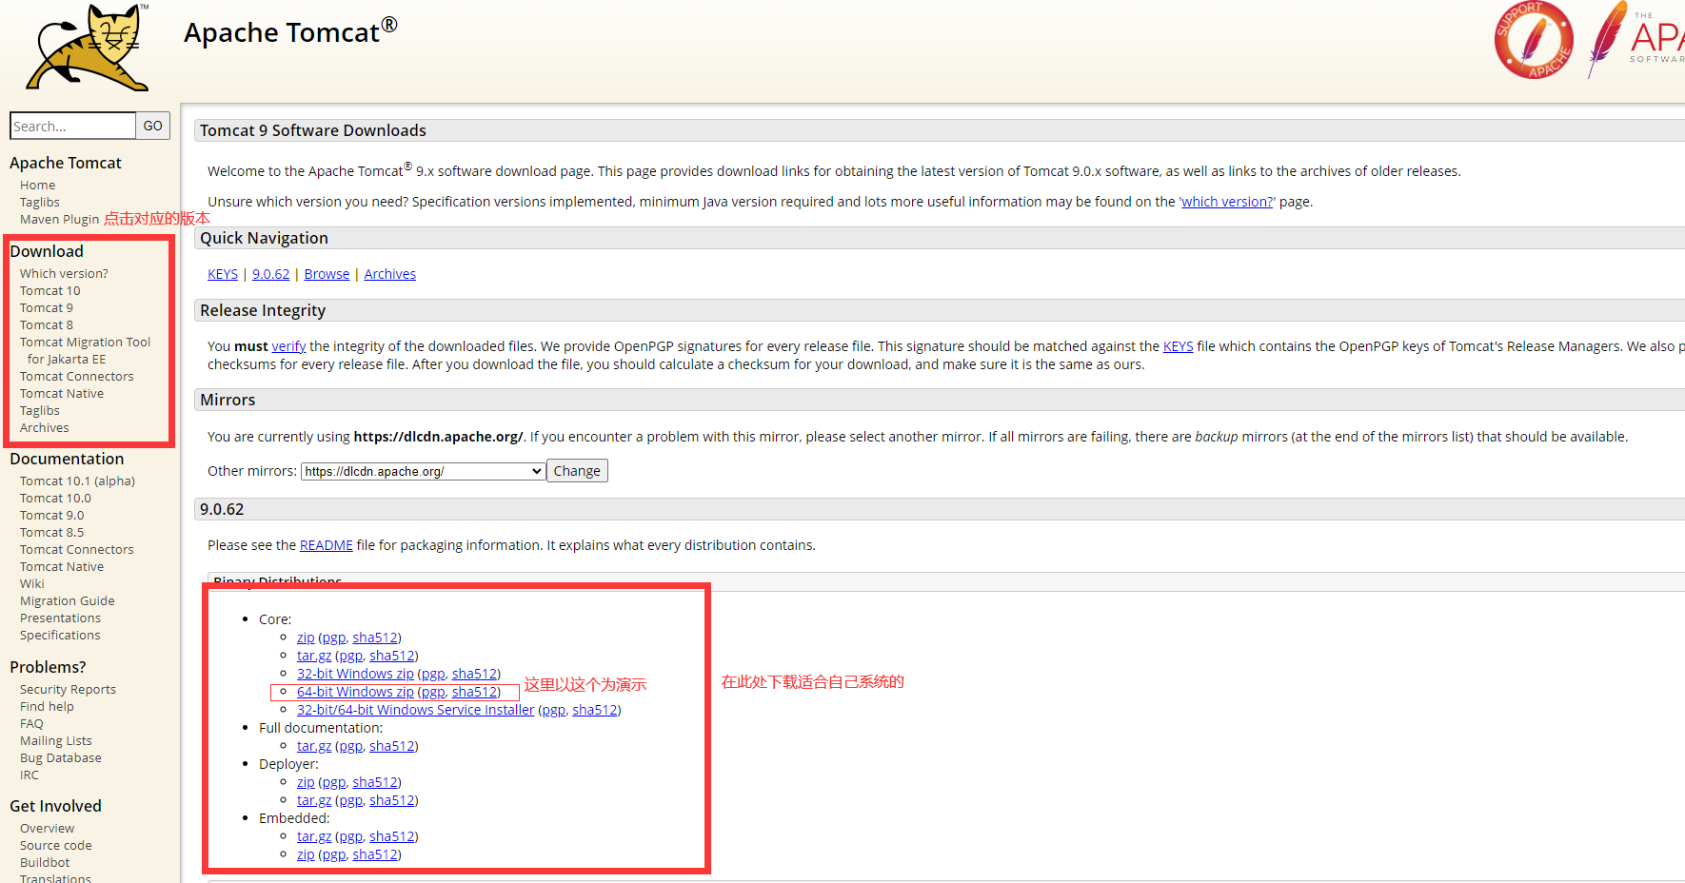Open Archives in the Download sidebar
Viewport: 1685px width, 883px height.
pos(44,428)
